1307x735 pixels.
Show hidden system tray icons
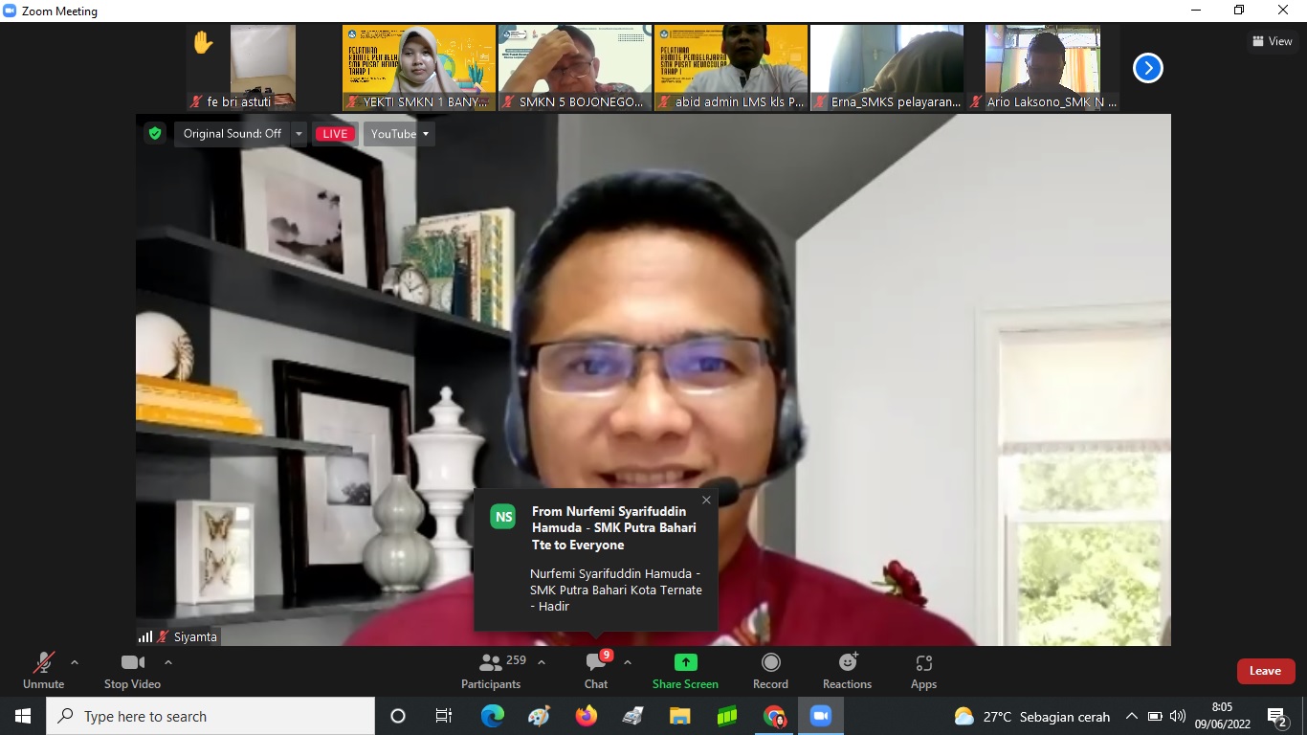tap(1131, 716)
